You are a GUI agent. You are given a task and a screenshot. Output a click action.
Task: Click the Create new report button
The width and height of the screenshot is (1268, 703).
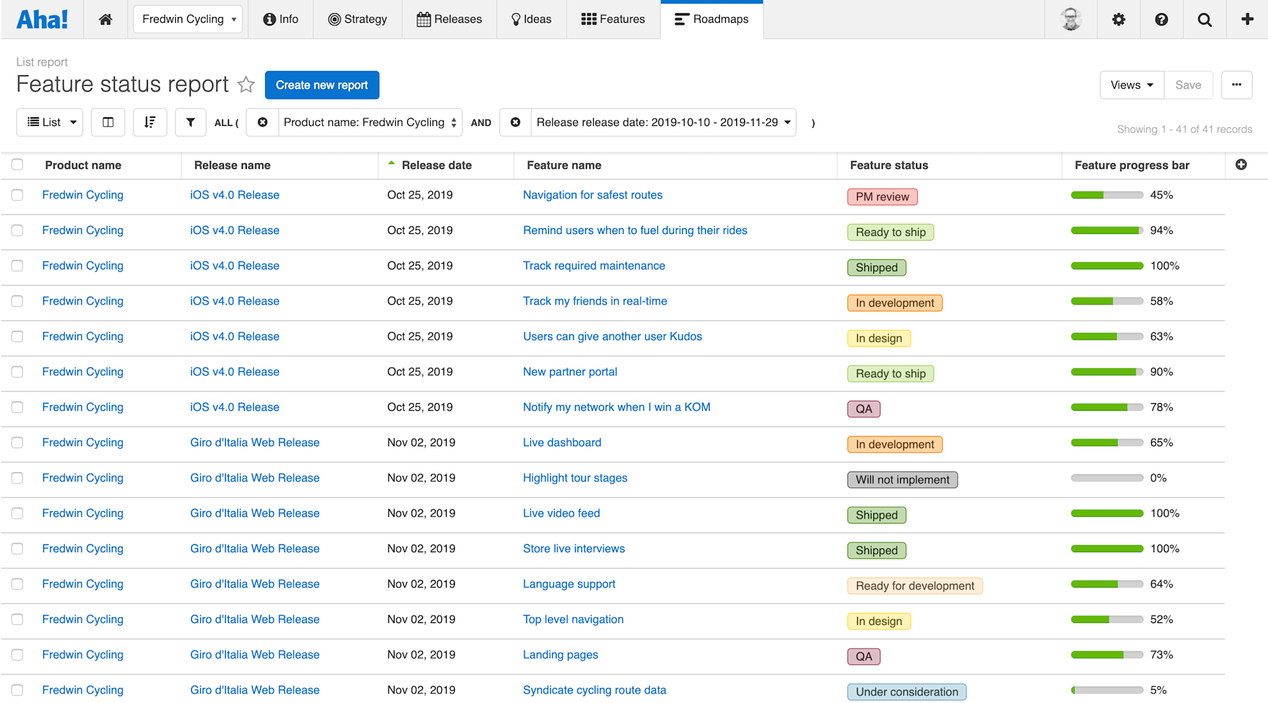pos(322,84)
